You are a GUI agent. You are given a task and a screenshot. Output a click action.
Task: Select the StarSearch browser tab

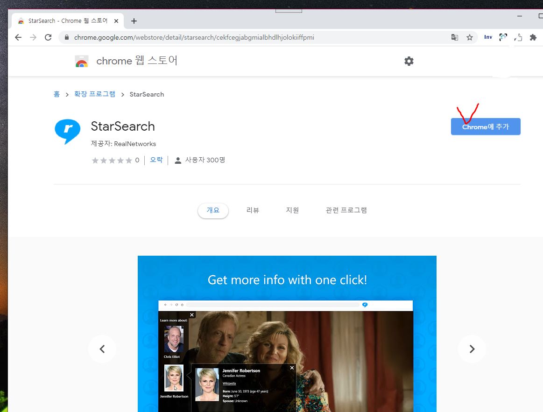(x=68, y=21)
